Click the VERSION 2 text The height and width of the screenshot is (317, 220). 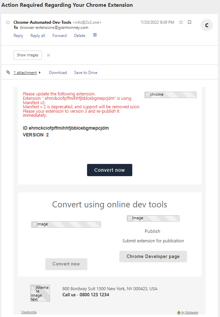pos(36,135)
